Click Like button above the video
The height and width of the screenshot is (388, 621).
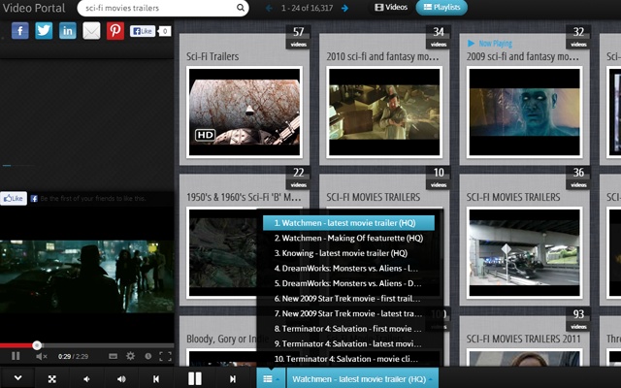(14, 198)
